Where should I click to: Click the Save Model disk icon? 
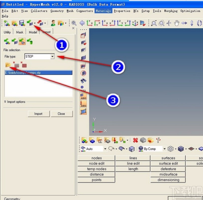point(22,23)
